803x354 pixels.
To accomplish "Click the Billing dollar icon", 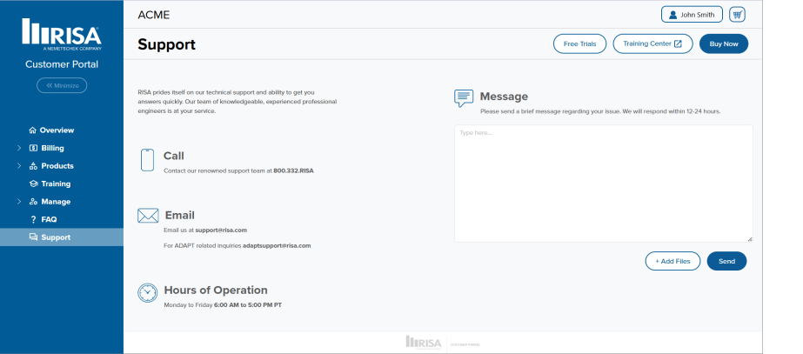I will [33, 148].
